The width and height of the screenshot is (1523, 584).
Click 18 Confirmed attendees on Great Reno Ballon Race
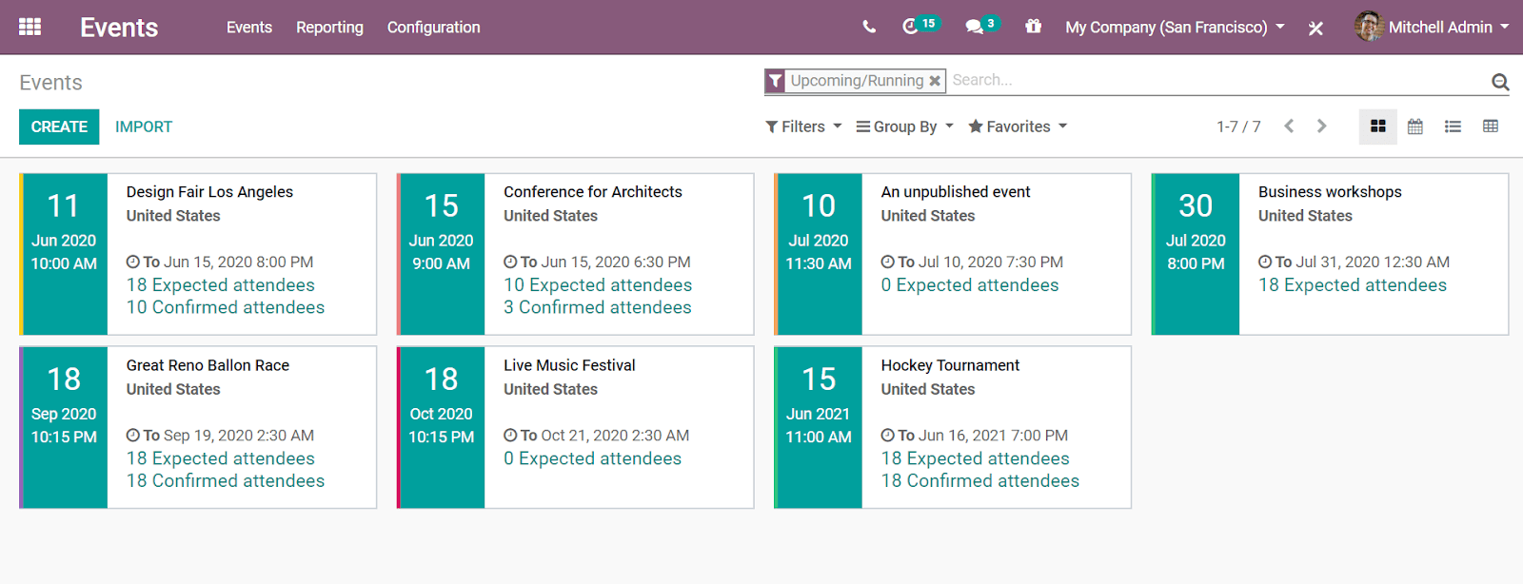coord(226,480)
